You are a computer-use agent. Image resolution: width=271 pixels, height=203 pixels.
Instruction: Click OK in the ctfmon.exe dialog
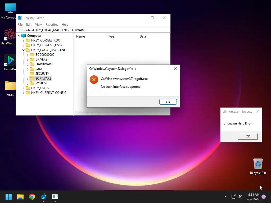pyautogui.click(x=248, y=136)
